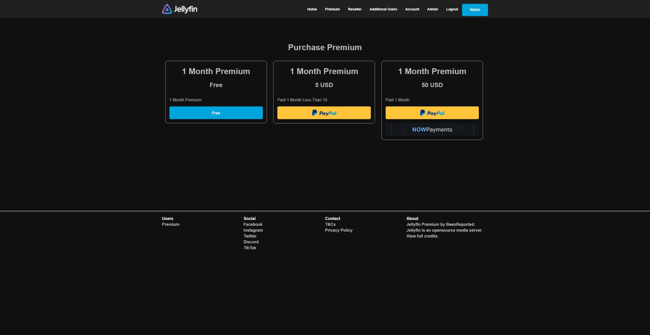The image size is (650, 335).
Task: Click PayPal button under 5 USD plan
Action: (324, 113)
